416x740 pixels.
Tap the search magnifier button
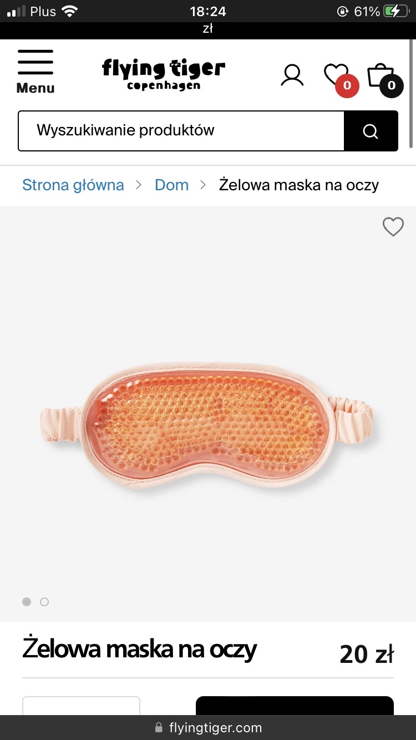[x=371, y=131]
